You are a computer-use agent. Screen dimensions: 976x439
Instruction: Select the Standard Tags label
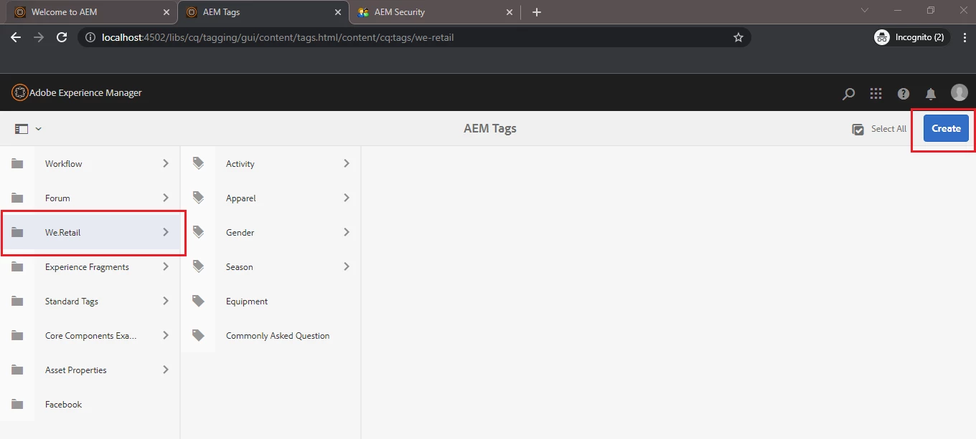(x=72, y=301)
